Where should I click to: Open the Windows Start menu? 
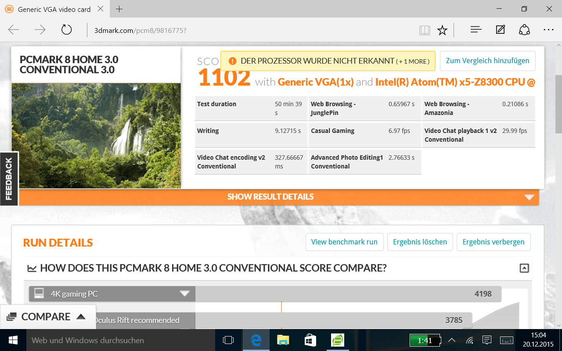coord(12,340)
